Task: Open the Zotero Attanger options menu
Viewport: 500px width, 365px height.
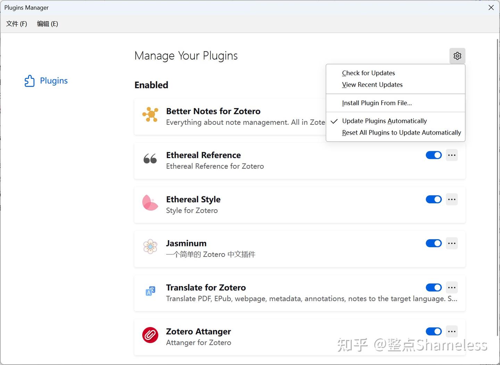Action: click(452, 332)
